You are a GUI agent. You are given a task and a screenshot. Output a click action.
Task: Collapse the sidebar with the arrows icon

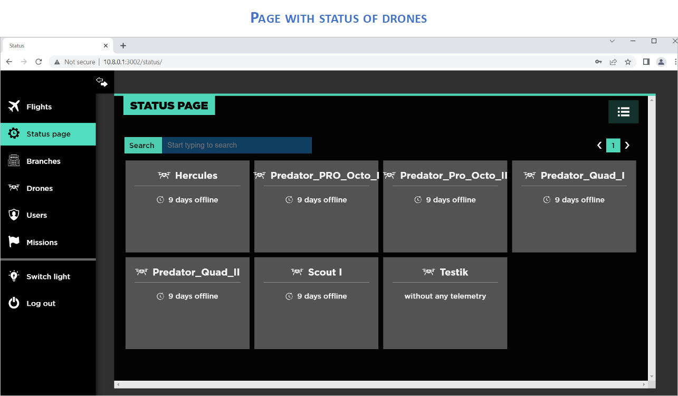click(x=101, y=82)
